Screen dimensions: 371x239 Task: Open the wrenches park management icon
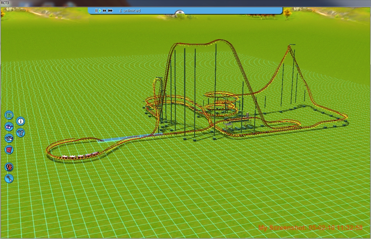click(x=21, y=133)
